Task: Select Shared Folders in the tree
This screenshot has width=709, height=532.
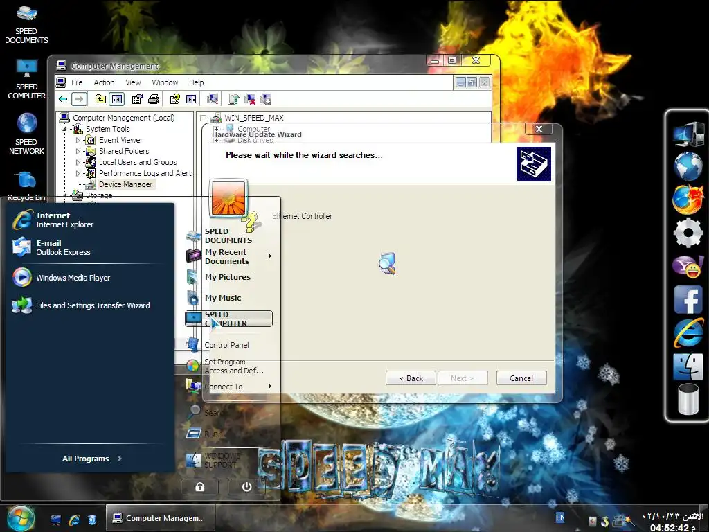Action: 124,151
